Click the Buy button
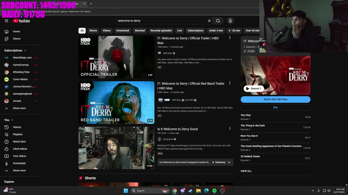The height and width of the screenshot is (195, 348). (x=275, y=107)
